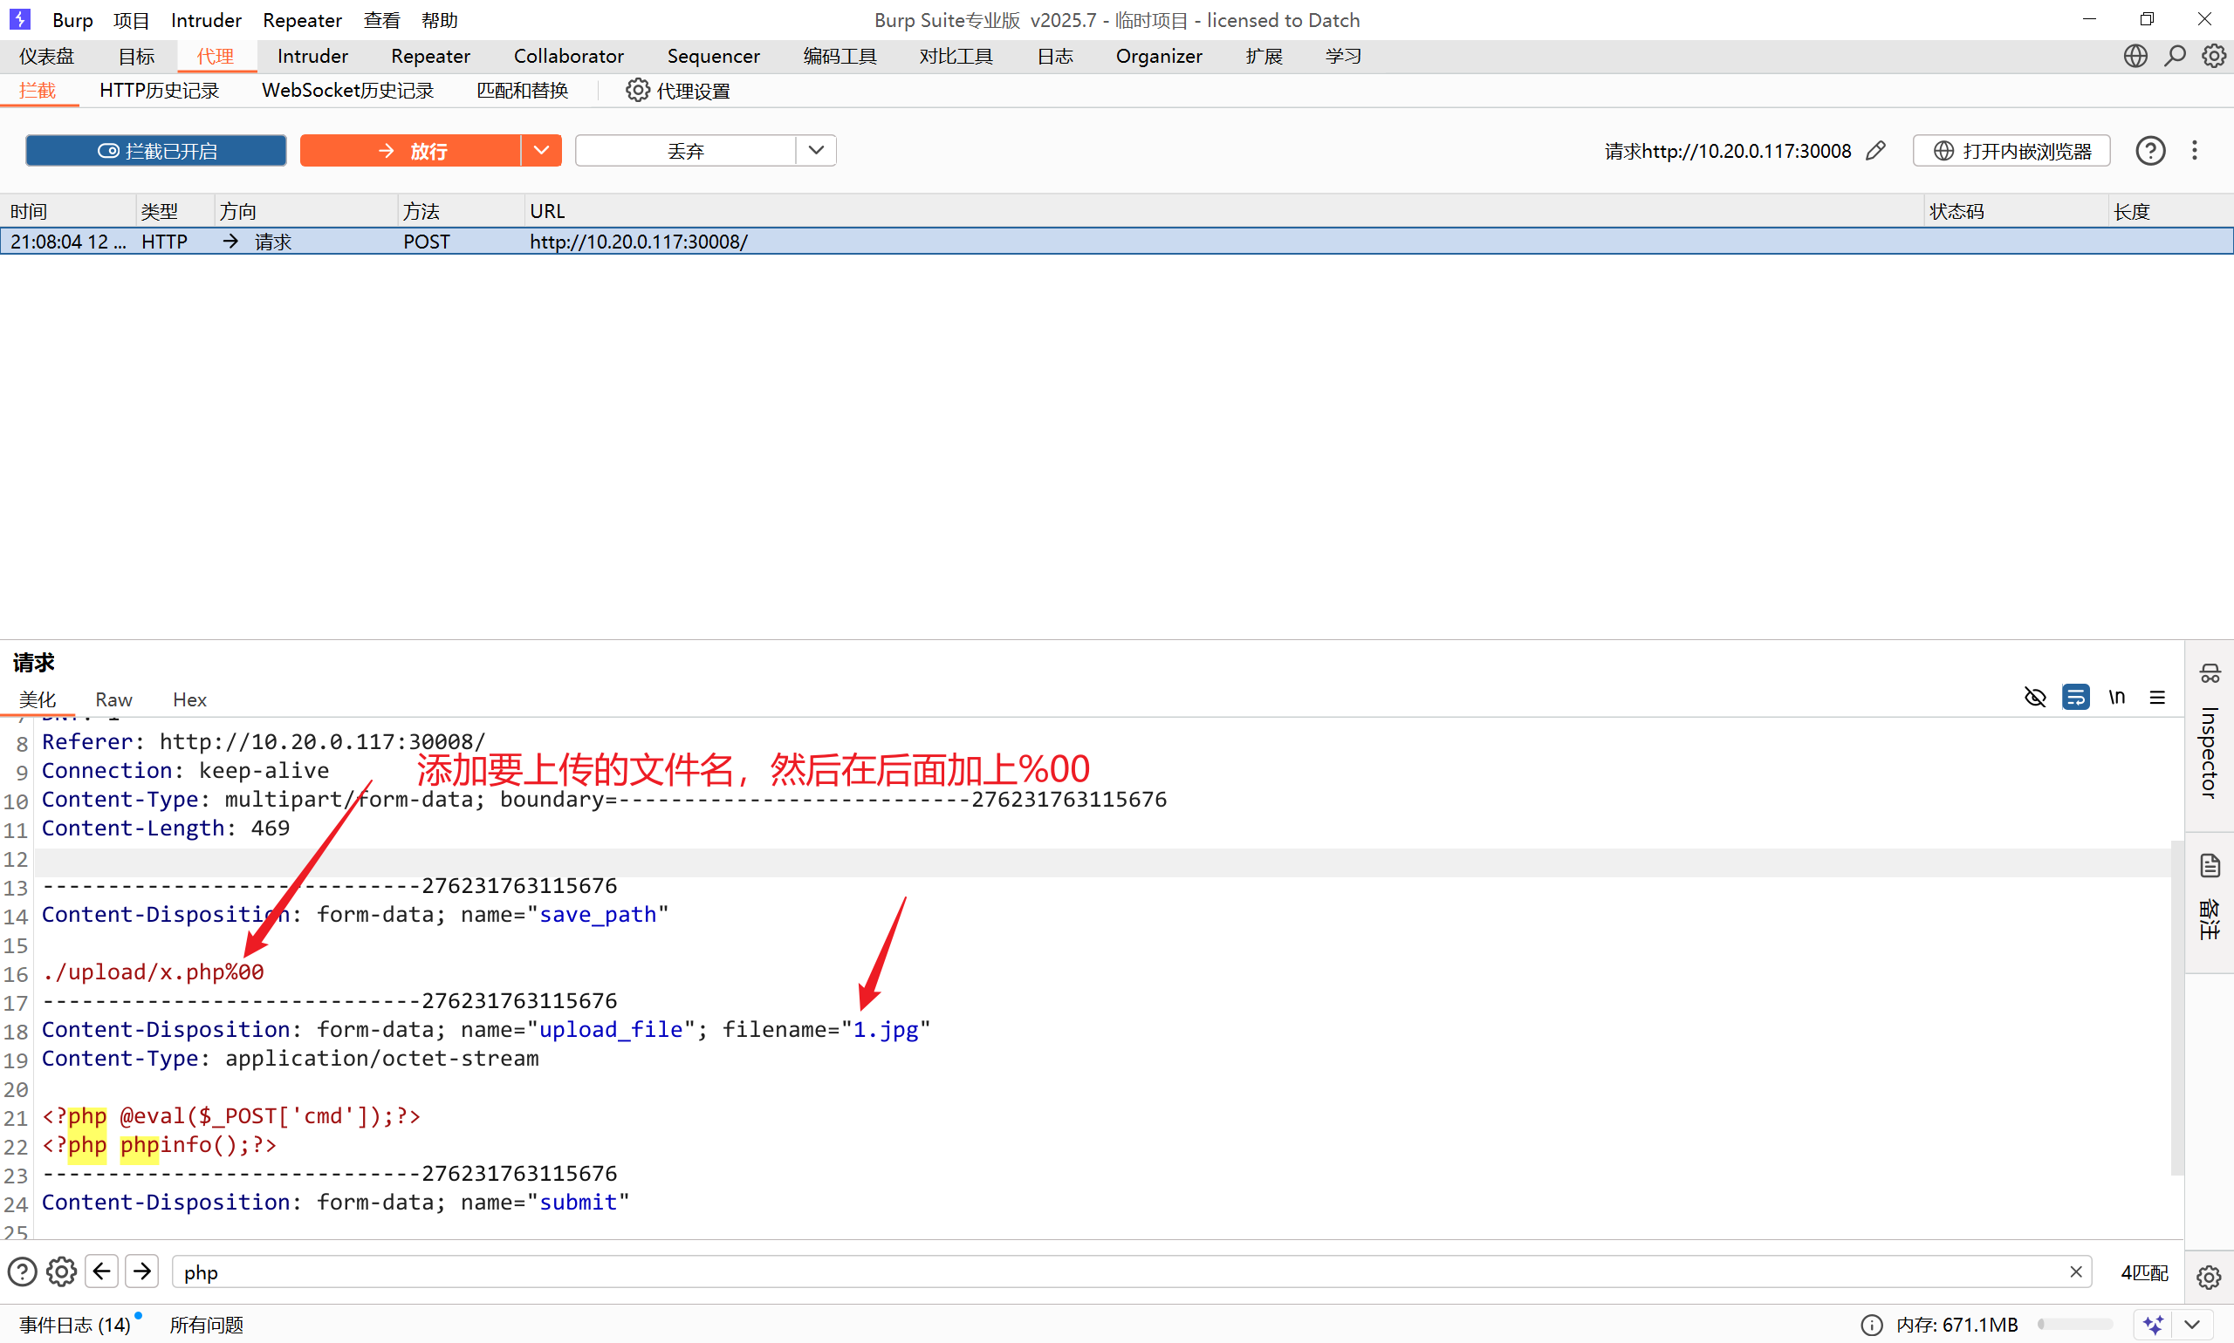Toggle Intercept is on button

pyautogui.click(x=155, y=150)
